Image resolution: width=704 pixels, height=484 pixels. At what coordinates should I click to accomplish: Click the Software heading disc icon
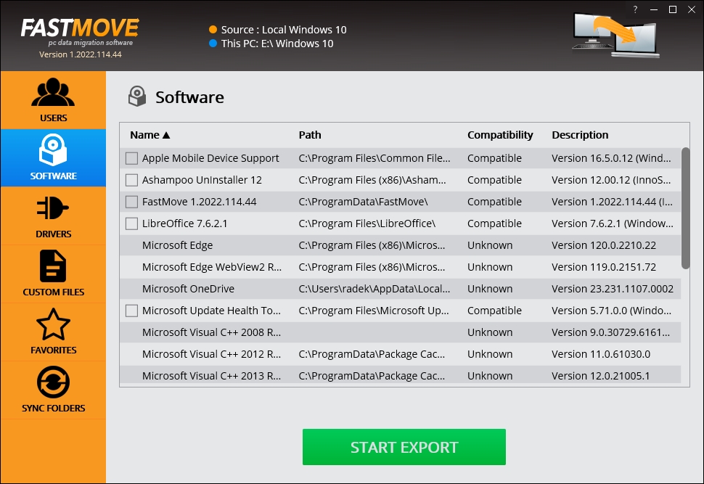pyautogui.click(x=137, y=97)
